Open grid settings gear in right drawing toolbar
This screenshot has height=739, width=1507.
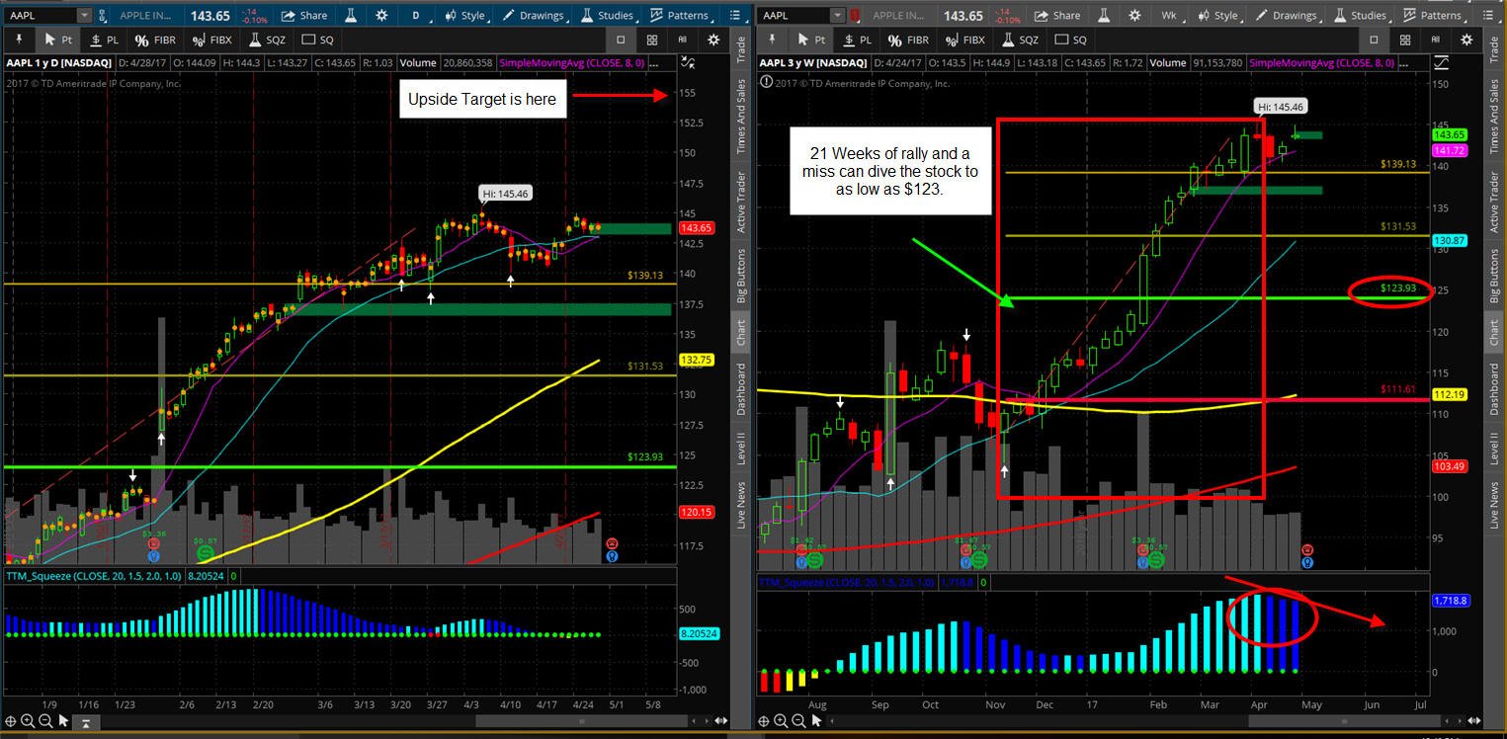(x=1466, y=40)
